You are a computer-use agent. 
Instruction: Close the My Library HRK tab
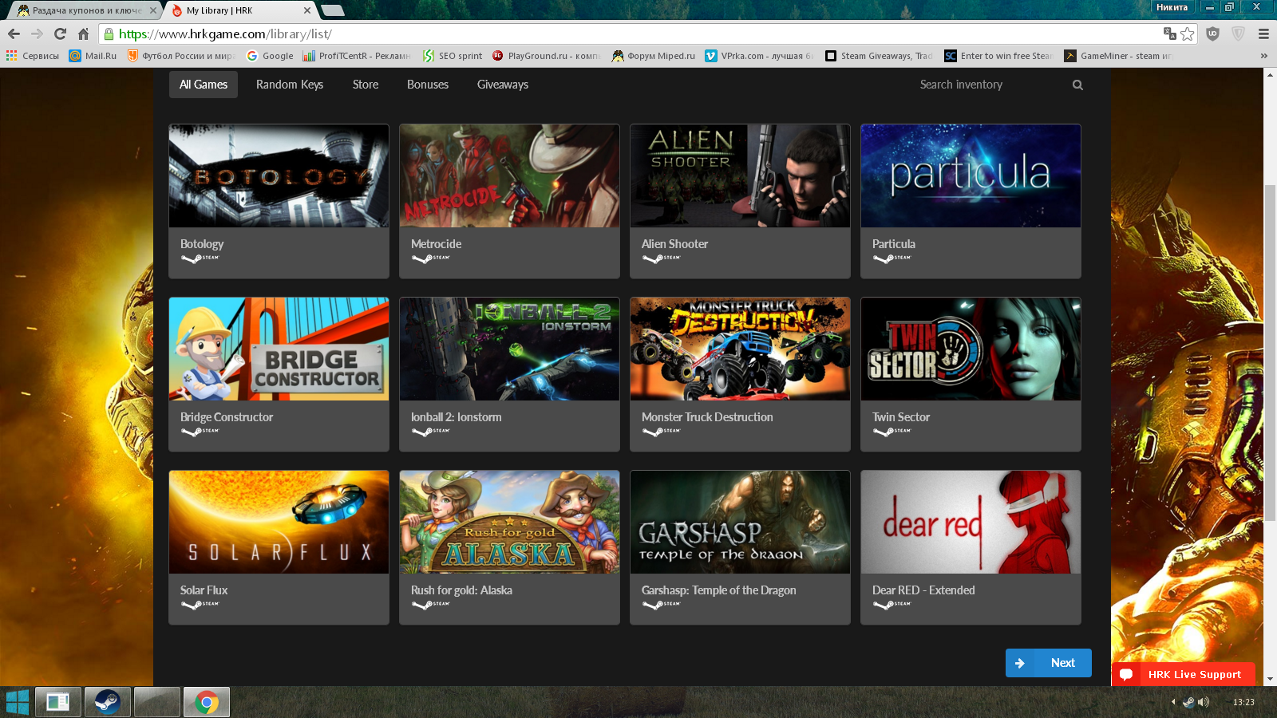pyautogui.click(x=307, y=10)
